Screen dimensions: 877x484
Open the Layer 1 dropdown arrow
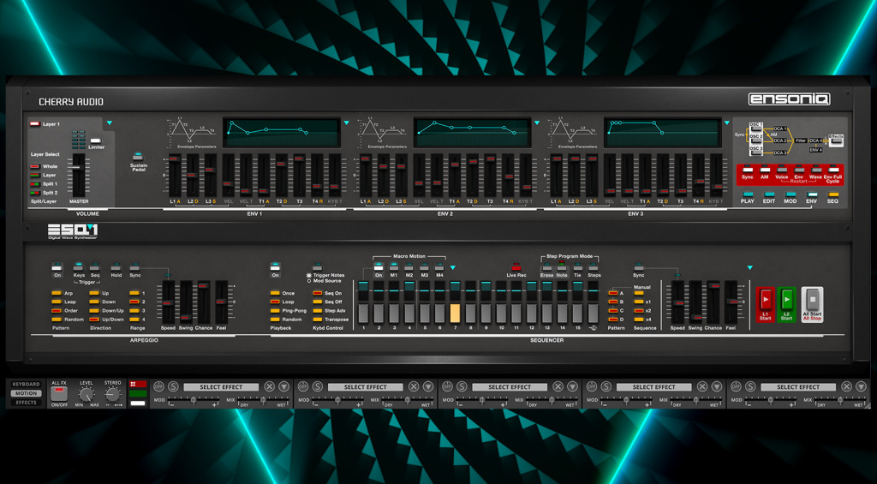pyautogui.click(x=110, y=123)
